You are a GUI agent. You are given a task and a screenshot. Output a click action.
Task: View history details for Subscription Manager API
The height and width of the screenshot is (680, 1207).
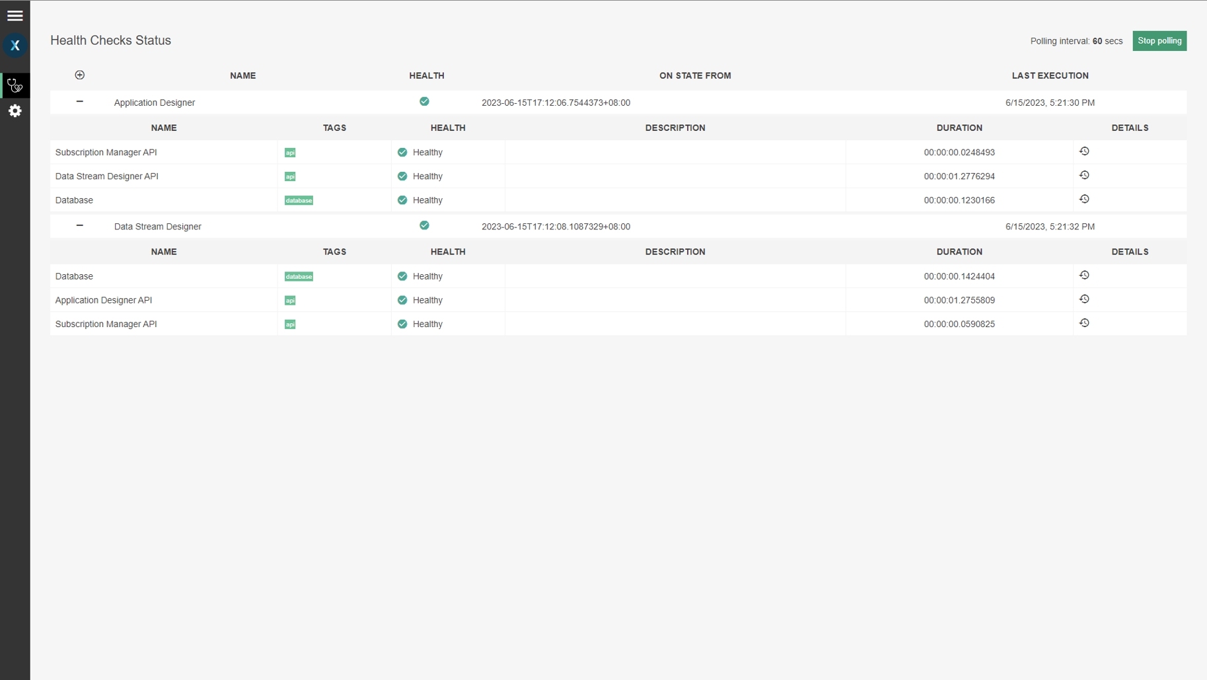click(x=1084, y=151)
